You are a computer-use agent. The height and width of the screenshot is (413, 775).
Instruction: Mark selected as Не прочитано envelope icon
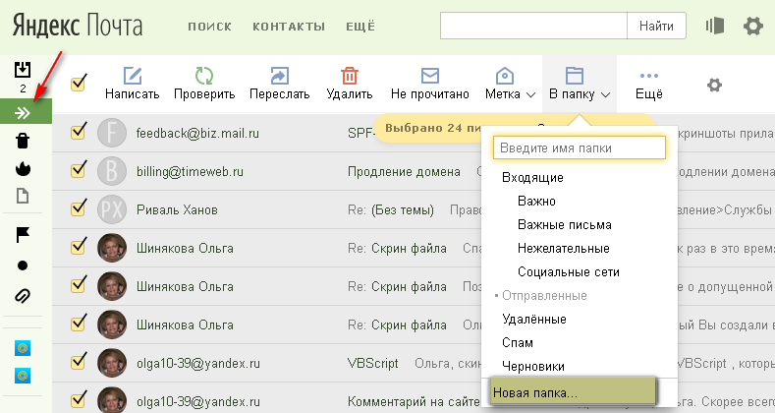(430, 76)
